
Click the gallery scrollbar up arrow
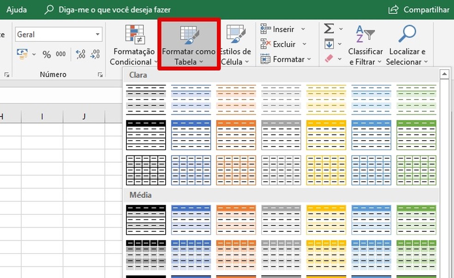[444, 74]
